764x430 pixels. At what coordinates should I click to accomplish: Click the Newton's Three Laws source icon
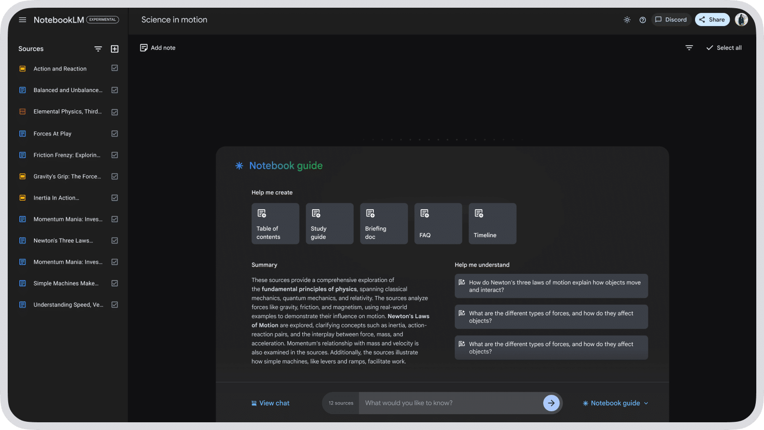coord(22,241)
